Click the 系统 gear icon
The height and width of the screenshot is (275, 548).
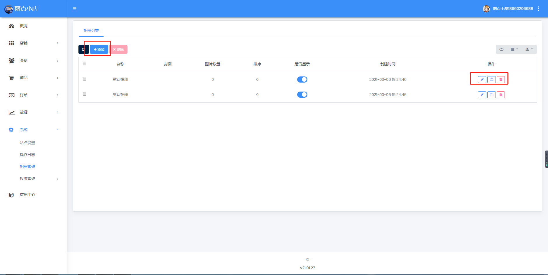tap(11, 130)
